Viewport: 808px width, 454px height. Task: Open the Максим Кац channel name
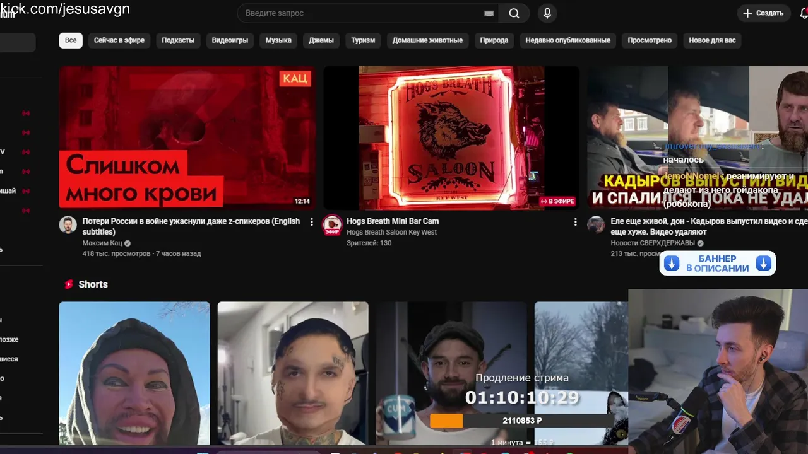coord(104,243)
